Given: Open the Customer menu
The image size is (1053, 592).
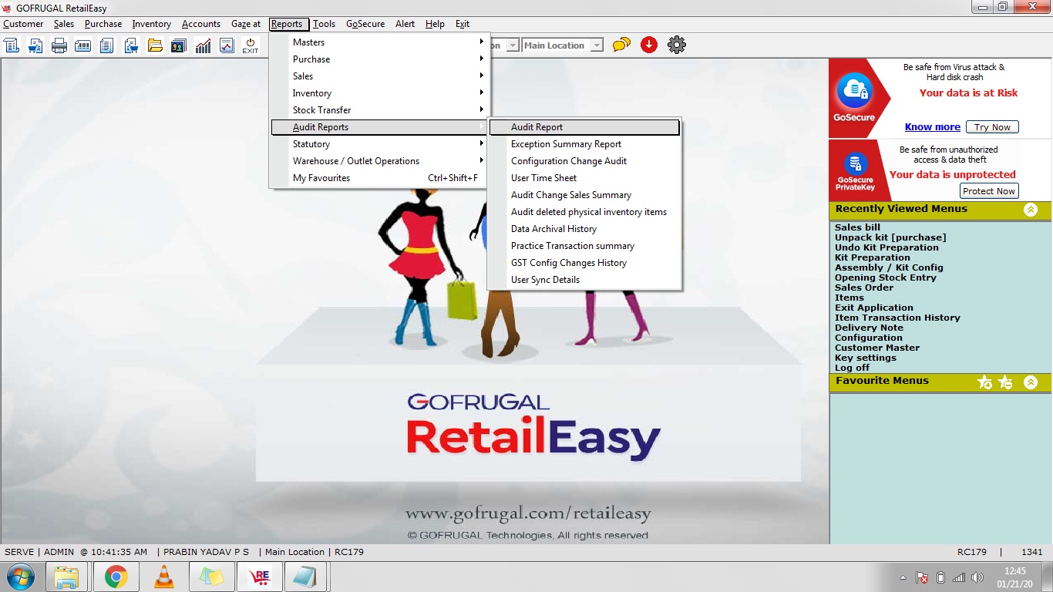Looking at the screenshot, I should [23, 24].
